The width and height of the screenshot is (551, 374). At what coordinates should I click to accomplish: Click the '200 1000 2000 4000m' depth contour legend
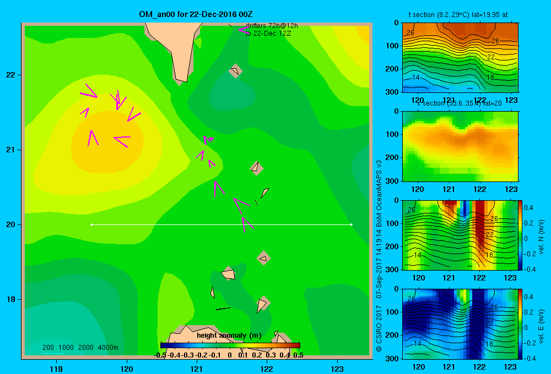pos(80,348)
